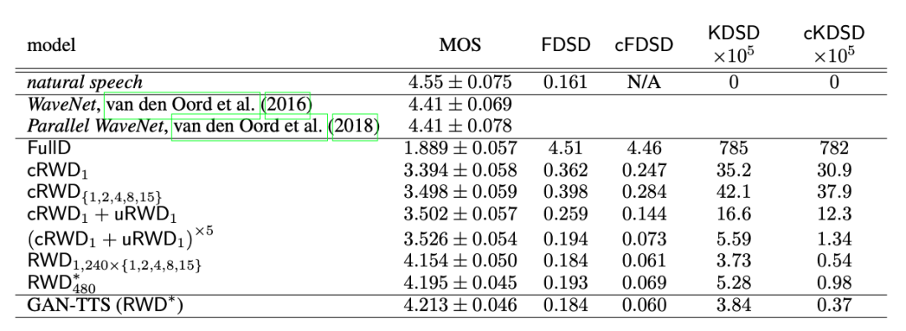Open the WaveNet van den Oord et al. citation
Screen dimensions: 906x331
[x=182, y=105]
